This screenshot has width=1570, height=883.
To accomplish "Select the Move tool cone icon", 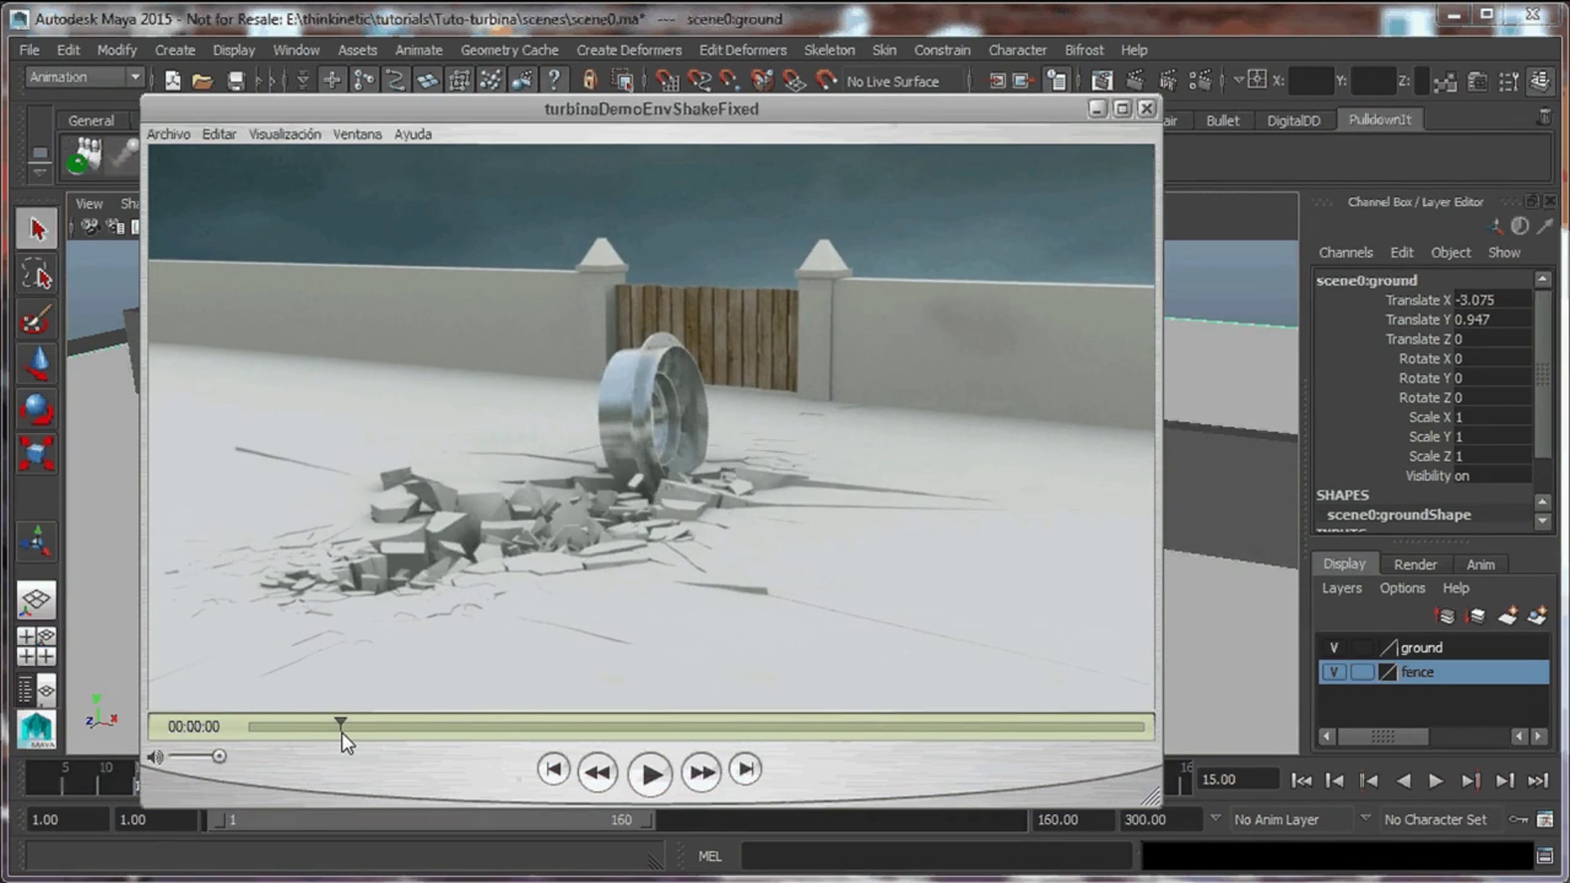I will click(x=37, y=364).
